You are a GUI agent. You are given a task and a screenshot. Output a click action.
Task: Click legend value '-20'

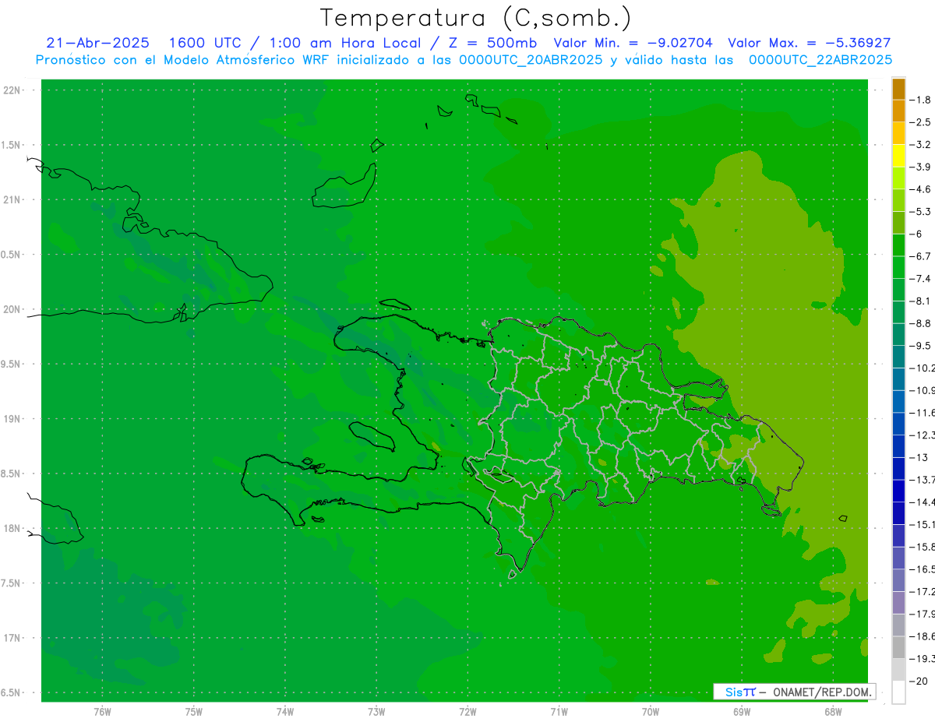[919, 681]
